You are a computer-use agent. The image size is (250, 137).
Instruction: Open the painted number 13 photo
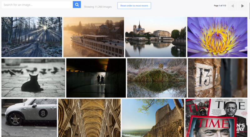pyautogui.click(x=217, y=78)
